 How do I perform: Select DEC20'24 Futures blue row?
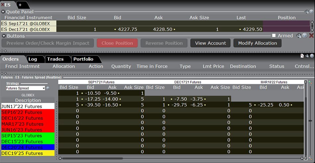pos(28,147)
